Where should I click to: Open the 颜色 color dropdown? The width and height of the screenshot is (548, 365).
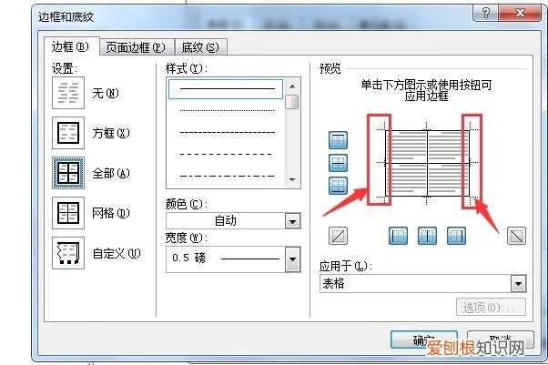click(x=292, y=221)
